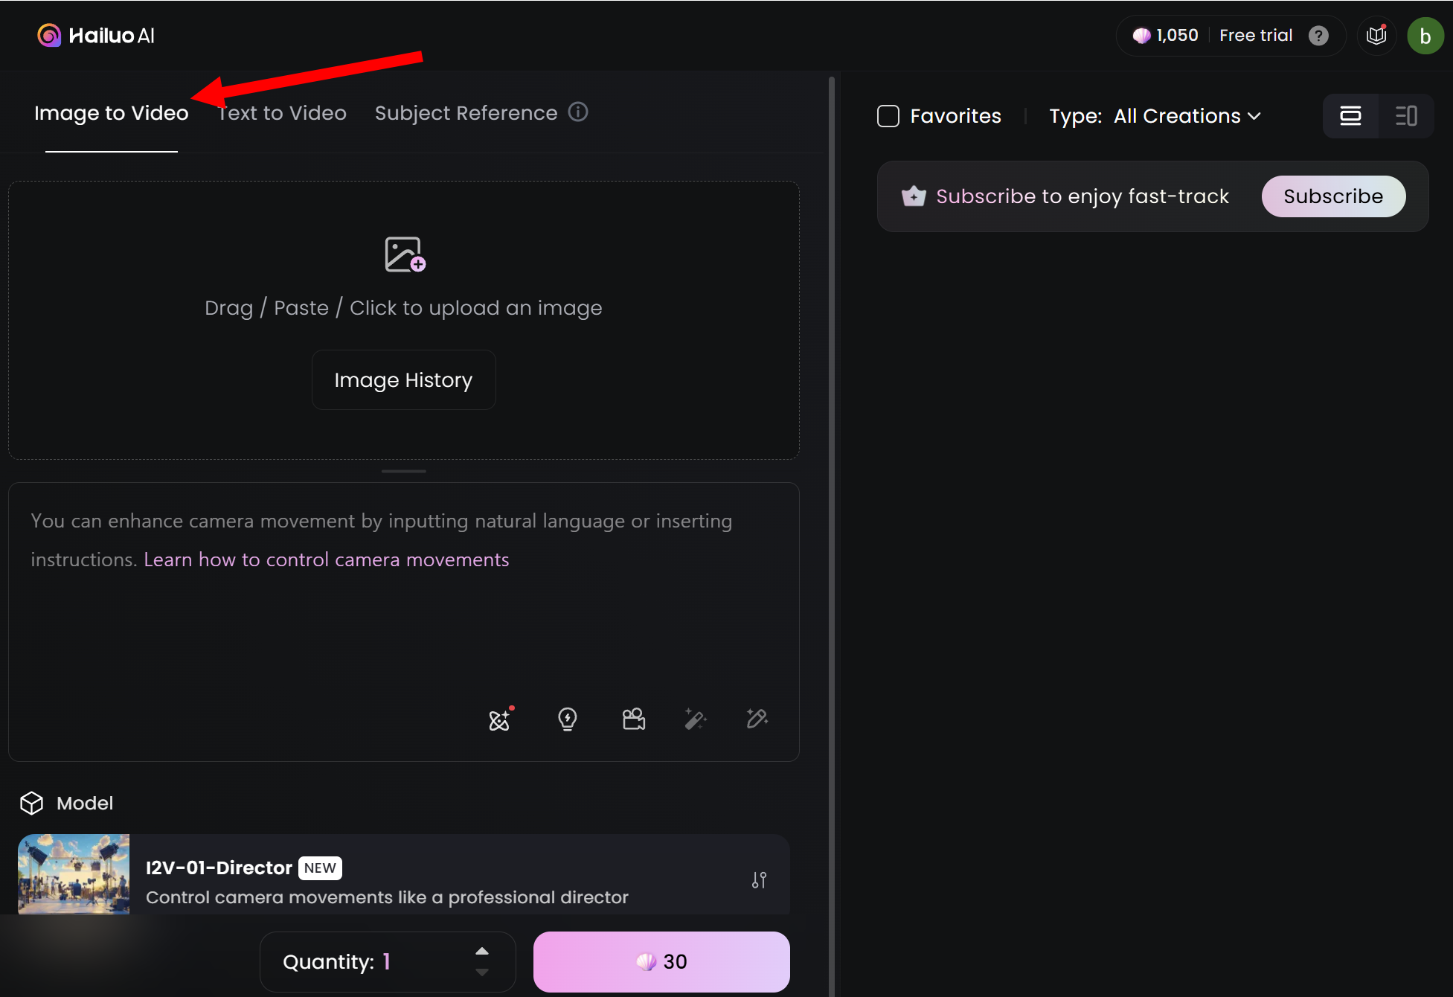
Task: Open model settings sliders icon
Action: pyautogui.click(x=759, y=880)
